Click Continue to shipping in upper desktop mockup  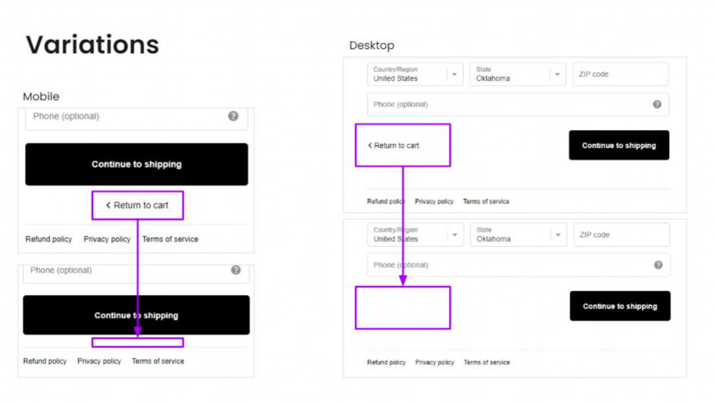pyautogui.click(x=619, y=145)
